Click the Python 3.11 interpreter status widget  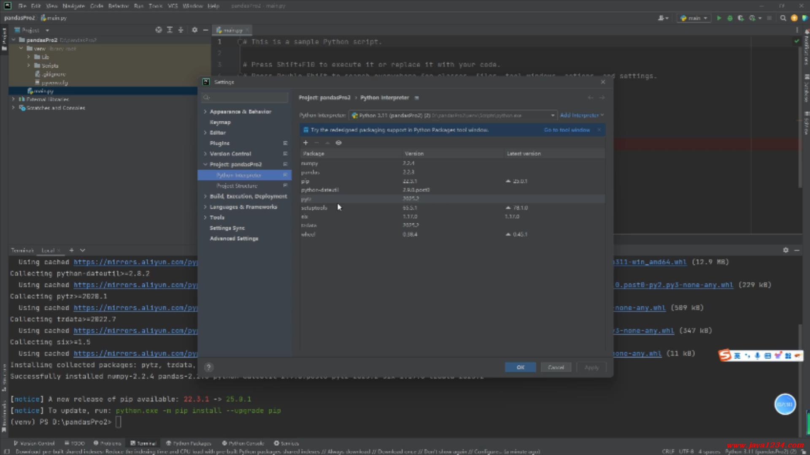(x=761, y=451)
